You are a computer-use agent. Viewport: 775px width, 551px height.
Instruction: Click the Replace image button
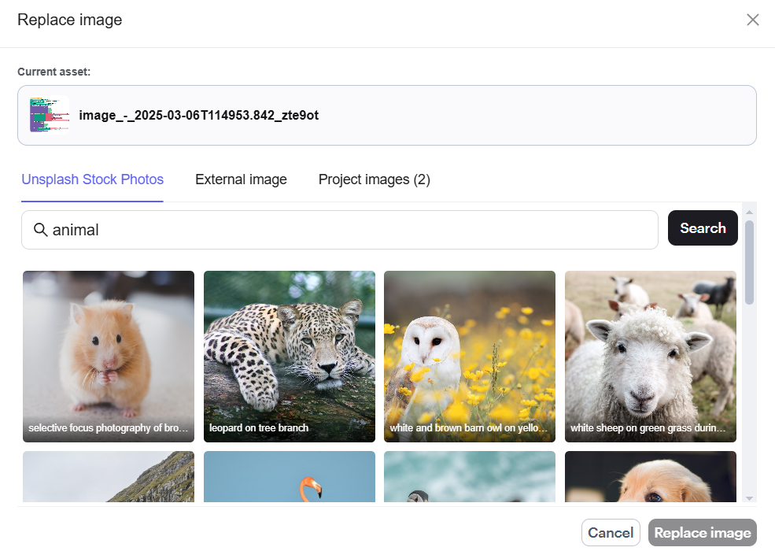(703, 533)
